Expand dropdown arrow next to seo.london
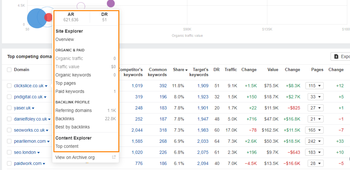The height and width of the screenshot is (170, 350). (x=38, y=153)
